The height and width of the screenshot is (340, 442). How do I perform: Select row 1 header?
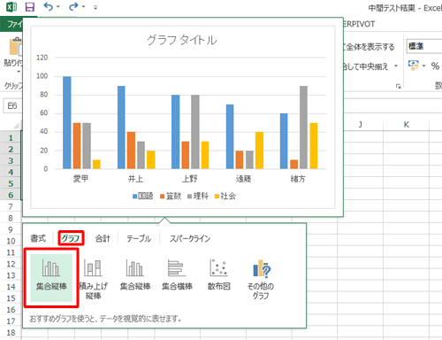tap(11, 137)
